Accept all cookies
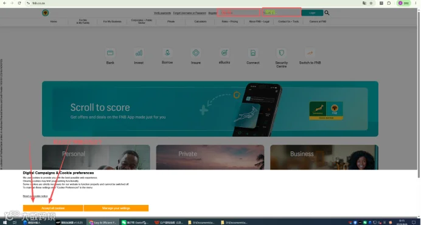Image resolution: width=421 pixels, height=225 pixels. 53,208
